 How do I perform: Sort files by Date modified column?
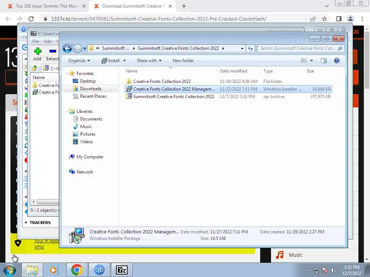(239, 71)
